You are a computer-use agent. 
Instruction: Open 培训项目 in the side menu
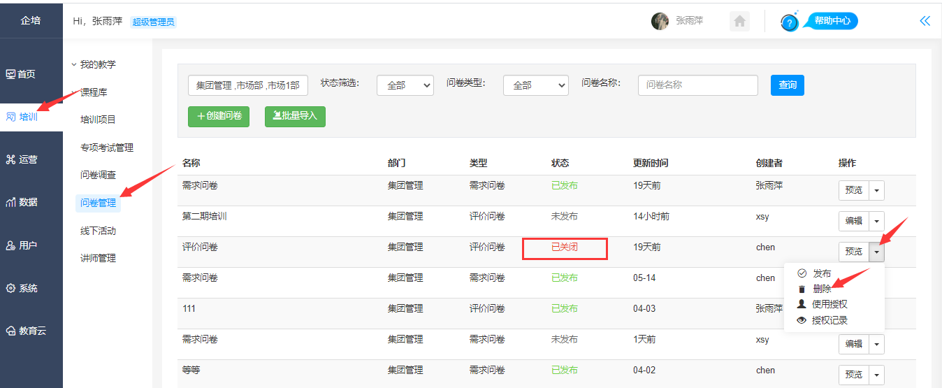98,120
